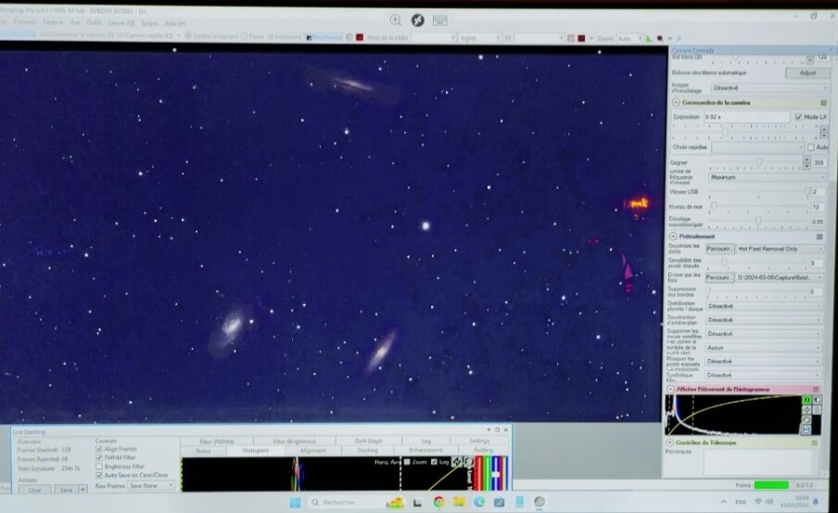Collapse the Prétraitement section

coord(673,237)
